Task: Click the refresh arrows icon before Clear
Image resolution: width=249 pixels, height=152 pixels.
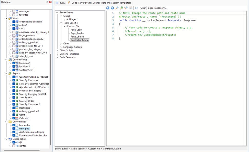Action: click(x=136, y=8)
